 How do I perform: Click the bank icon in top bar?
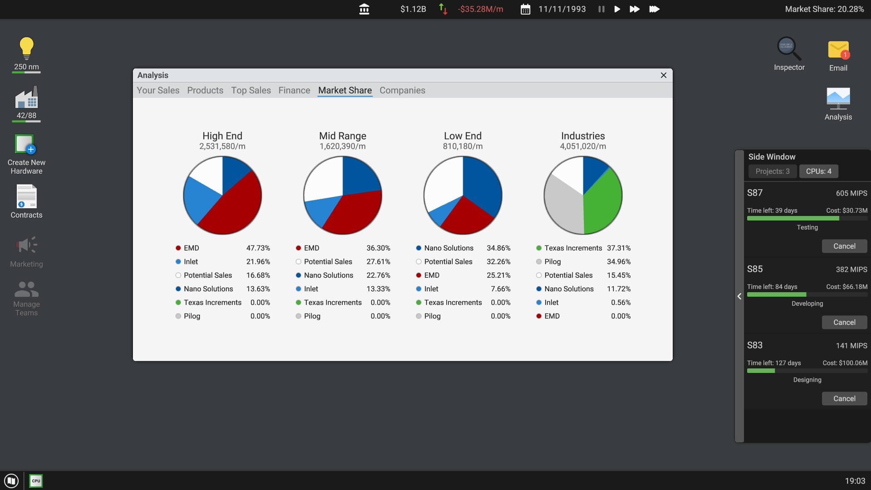tap(364, 9)
